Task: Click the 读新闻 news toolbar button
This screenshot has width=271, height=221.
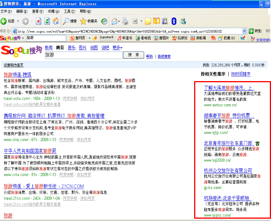Action: (x=198, y=38)
